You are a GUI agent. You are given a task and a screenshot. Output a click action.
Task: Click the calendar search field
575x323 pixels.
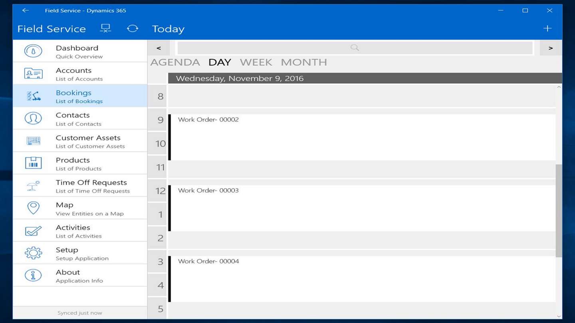355,48
